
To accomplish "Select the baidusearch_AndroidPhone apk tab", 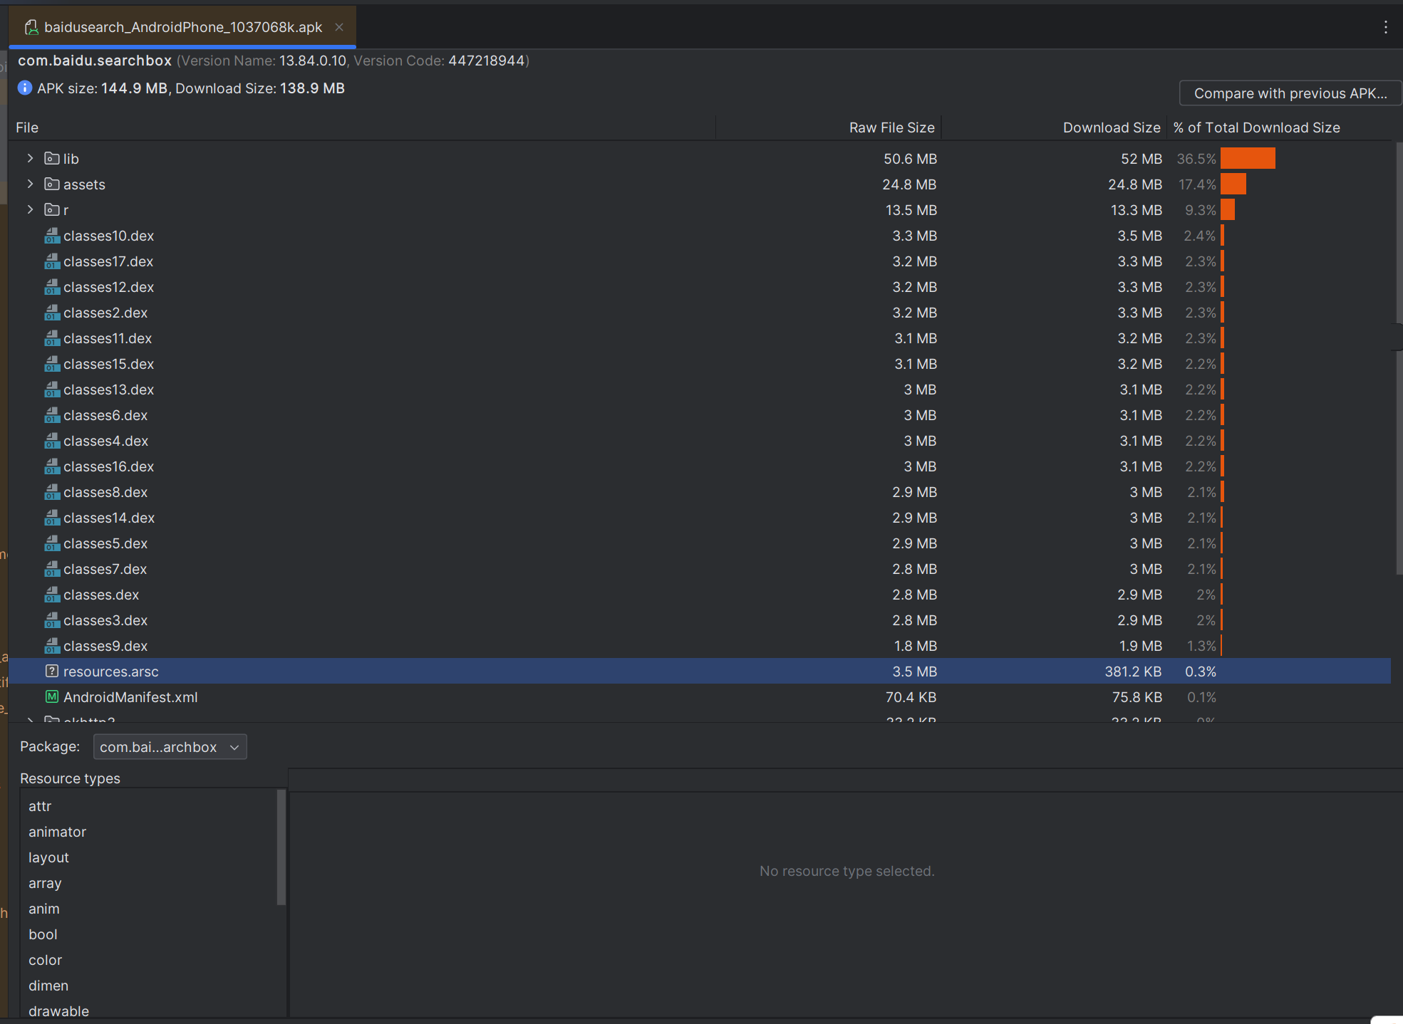I will (x=182, y=27).
